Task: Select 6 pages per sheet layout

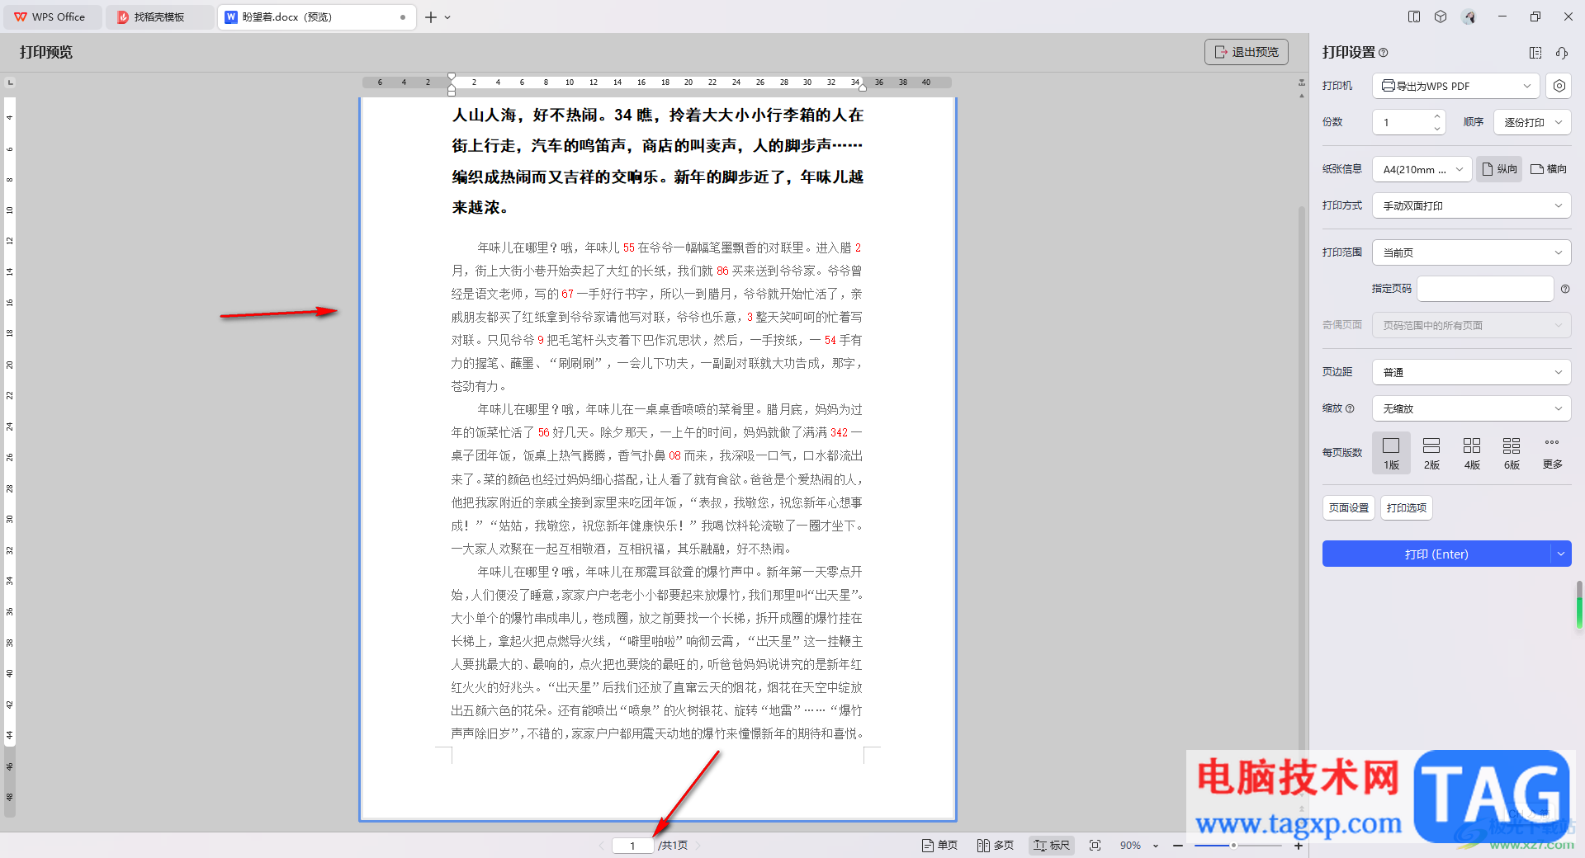Action: click(1512, 454)
